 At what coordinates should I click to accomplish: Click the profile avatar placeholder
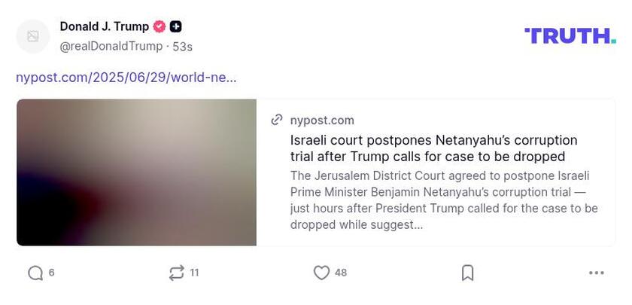[33, 36]
